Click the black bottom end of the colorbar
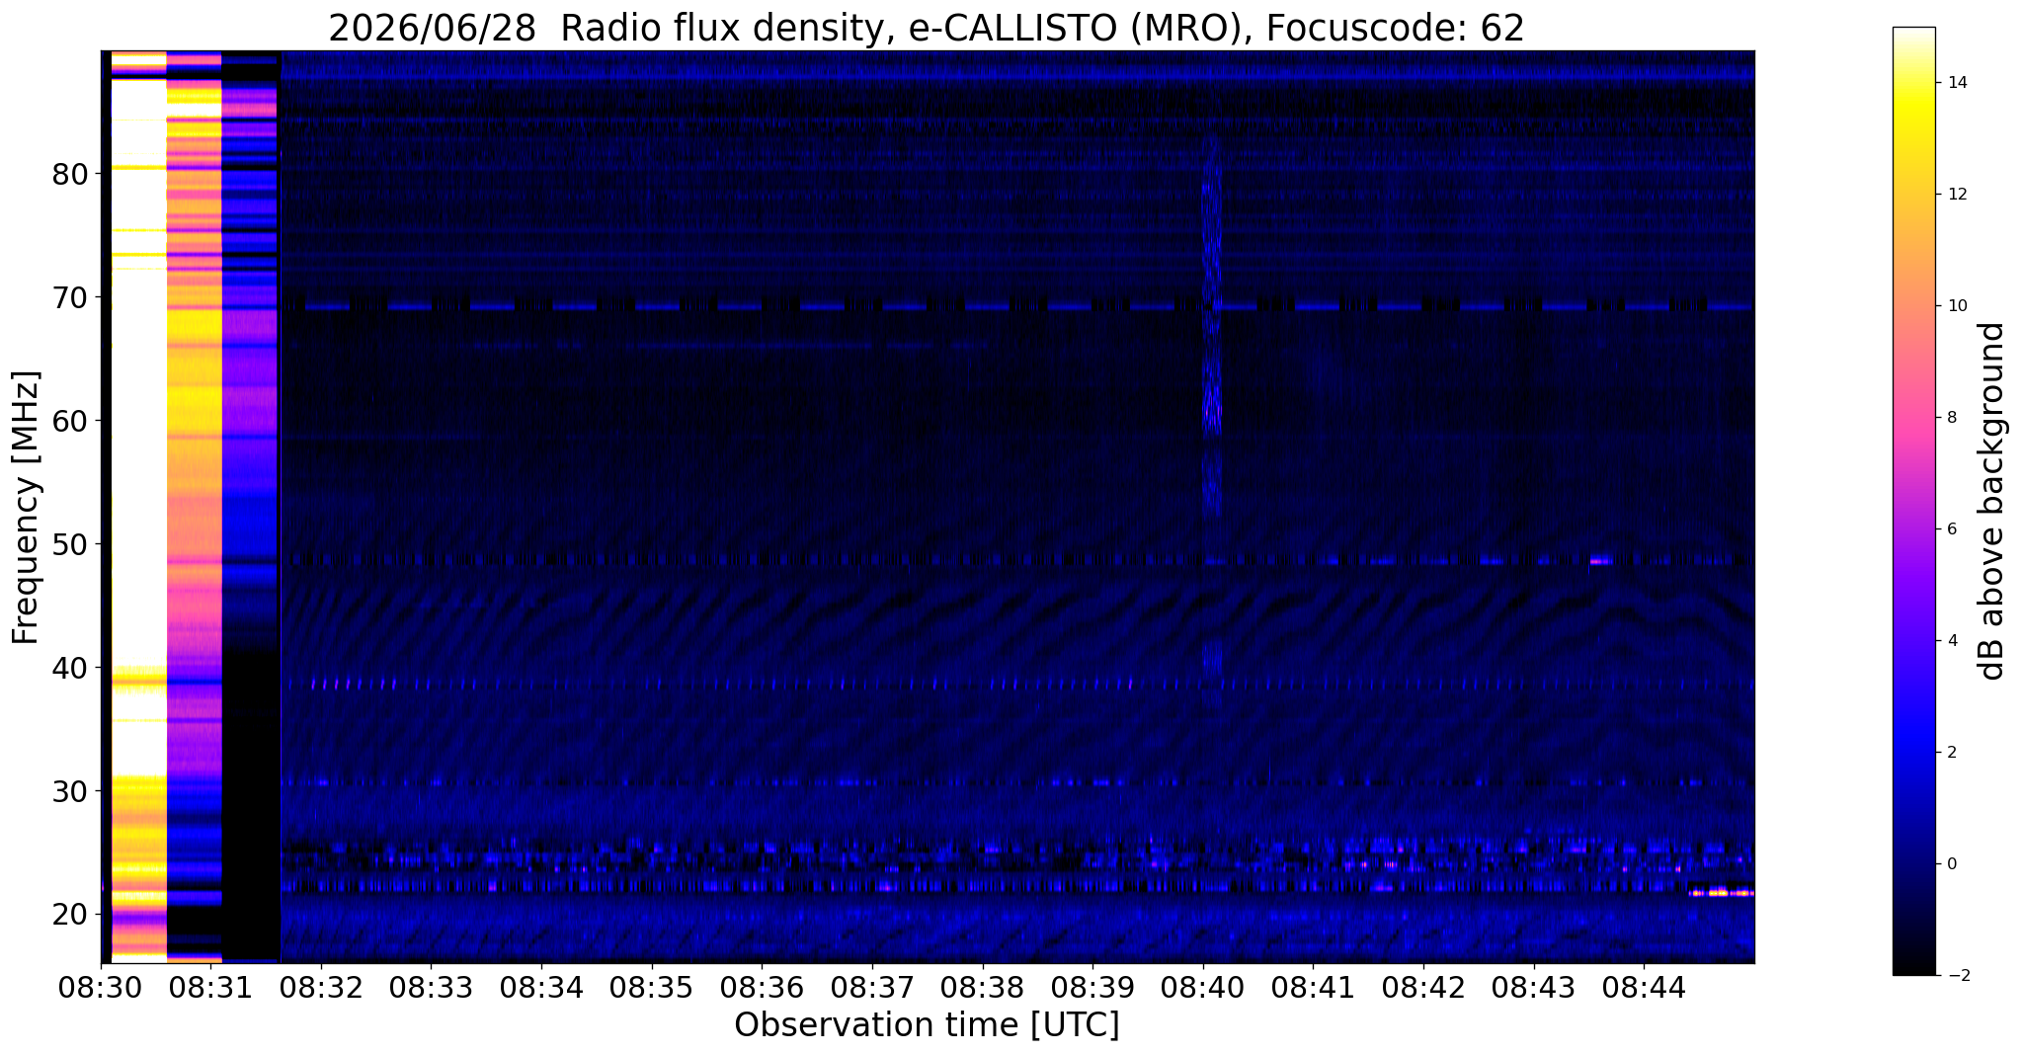 (x=1913, y=968)
